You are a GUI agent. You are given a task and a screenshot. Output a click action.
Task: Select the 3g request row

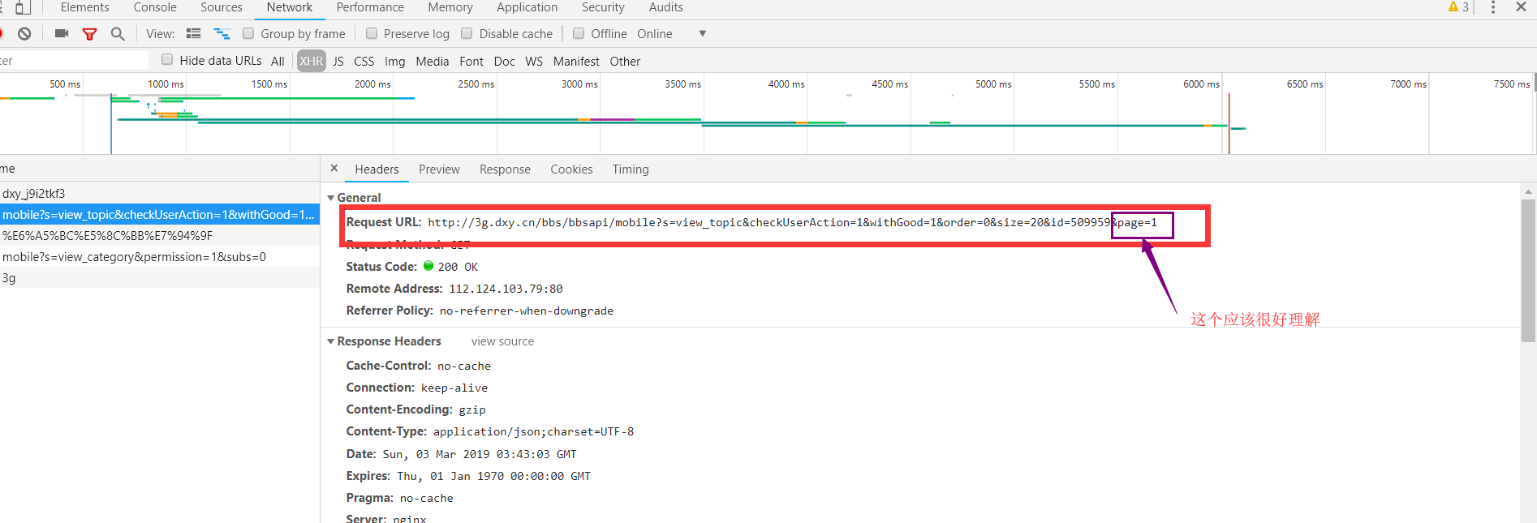[x=160, y=278]
